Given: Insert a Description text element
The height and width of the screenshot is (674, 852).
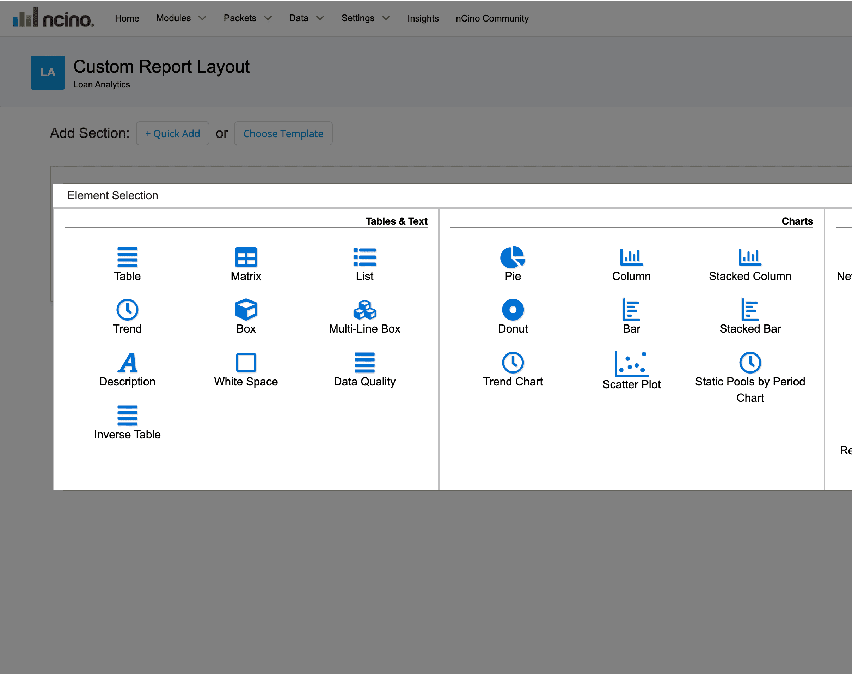Looking at the screenshot, I should [x=127, y=363].
